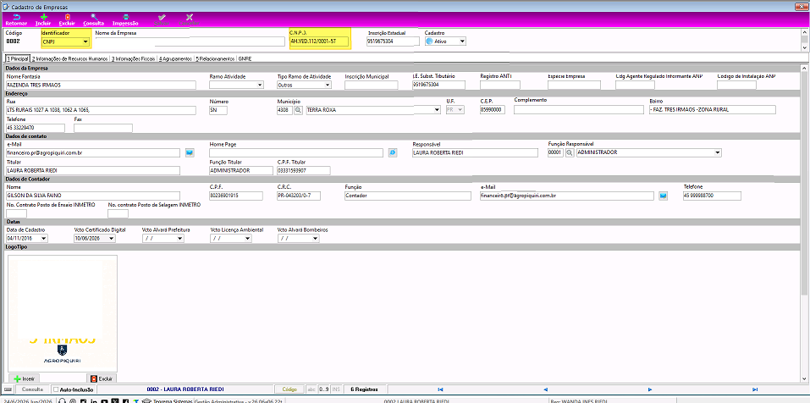Click the YouTube icon in status bar
The height and width of the screenshot is (403, 810).
click(x=105, y=401)
